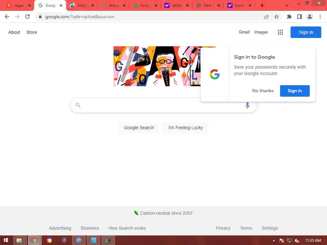
Task: Share this page using the share icon
Action: pos(266,17)
